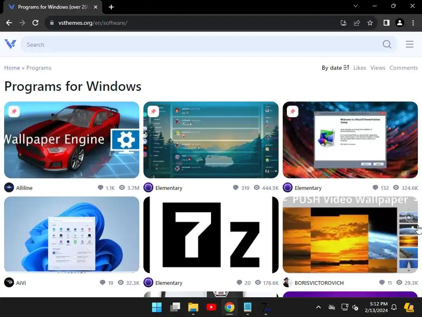The height and width of the screenshot is (317, 422).
Task: Sort programs by Comments
Action: (x=403, y=68)
